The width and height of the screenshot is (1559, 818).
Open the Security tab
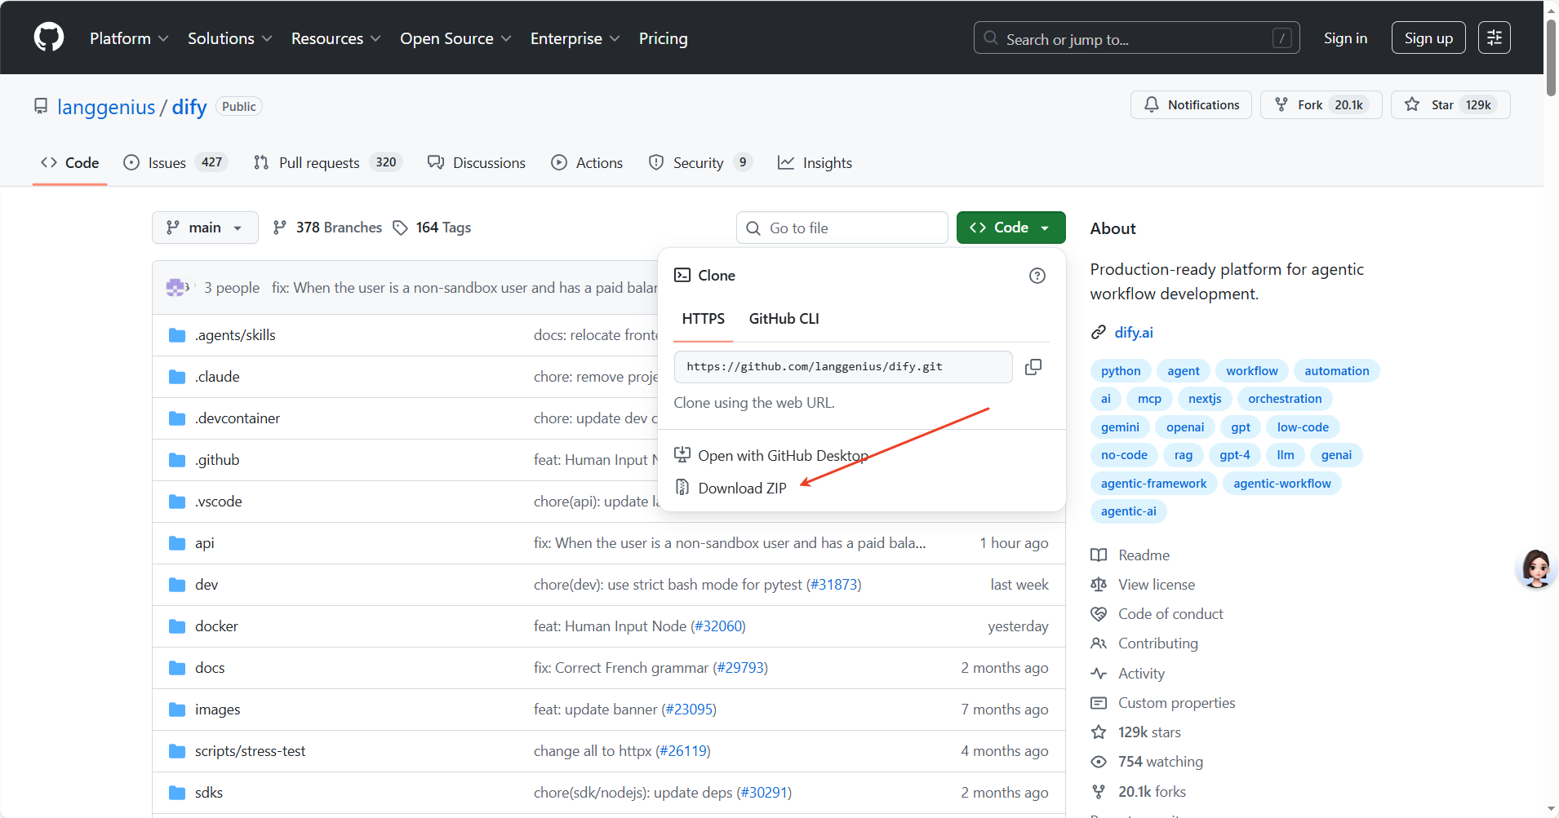700,163
